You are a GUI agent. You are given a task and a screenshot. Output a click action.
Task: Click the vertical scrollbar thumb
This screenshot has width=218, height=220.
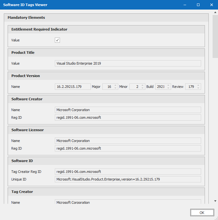[215, 36]
